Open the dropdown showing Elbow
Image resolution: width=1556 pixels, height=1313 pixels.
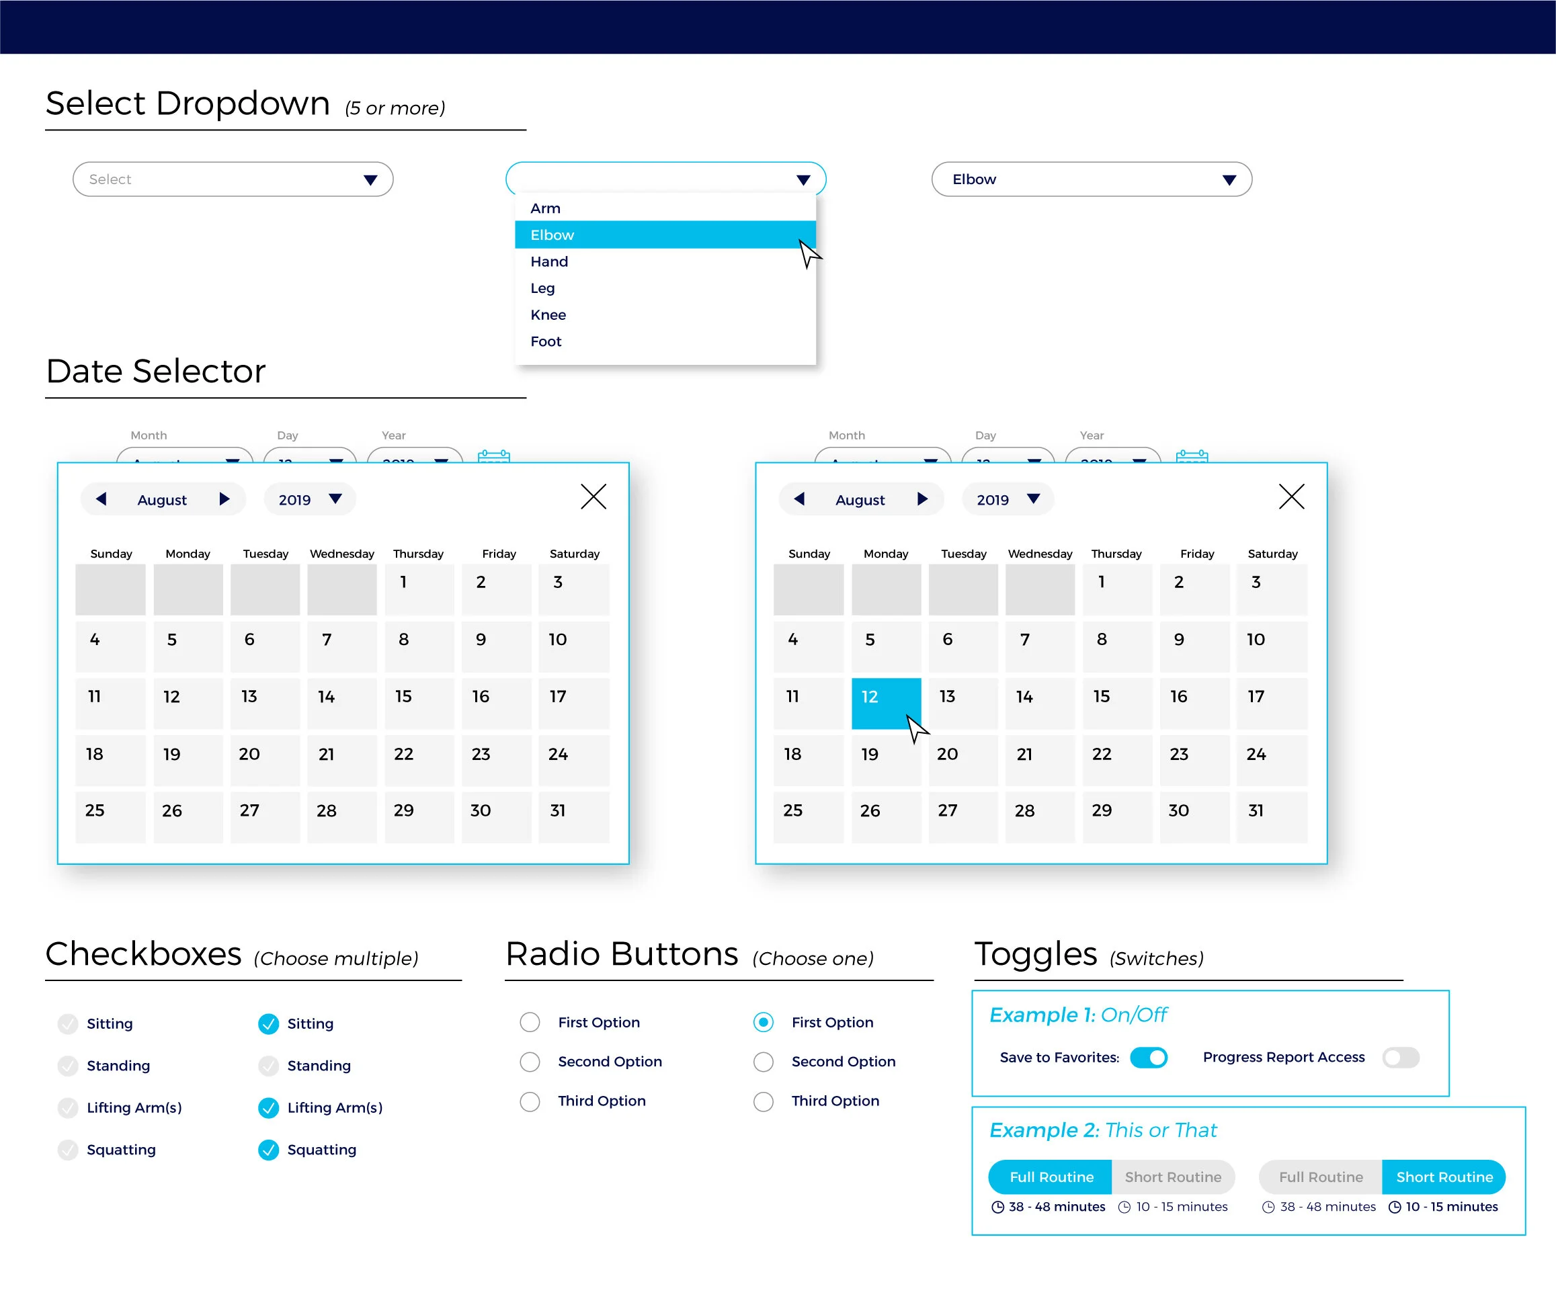1092,179
